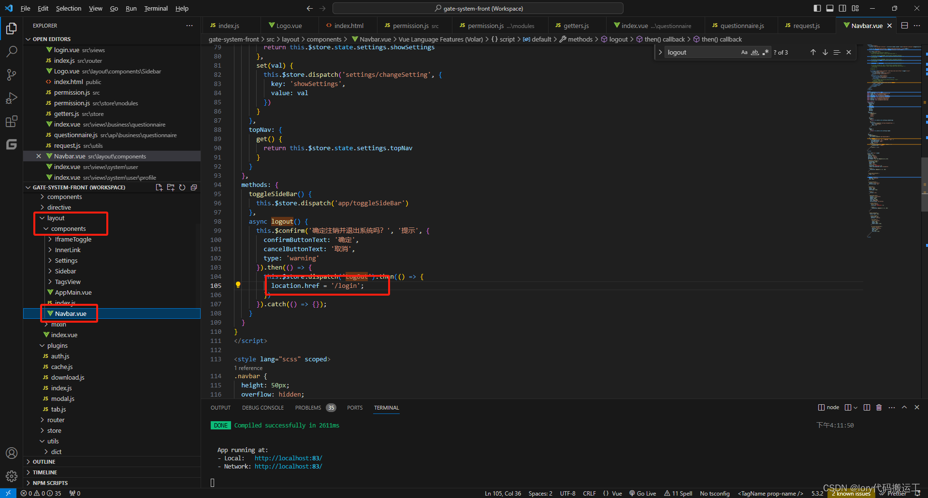Image resolution: width=928 pixels, height=498 pixels.
Task: Collapse GATE-SYSTEM-FRONT workspace section
Action: pyautogui.click(x=79, y=187)
